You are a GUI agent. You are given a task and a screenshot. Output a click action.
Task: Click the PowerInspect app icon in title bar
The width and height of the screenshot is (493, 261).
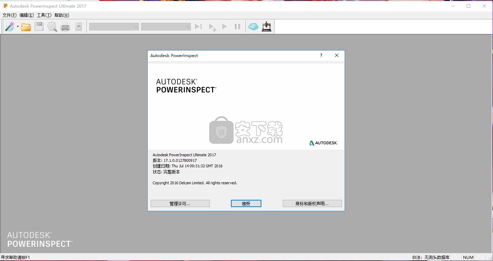click(5, 6)
